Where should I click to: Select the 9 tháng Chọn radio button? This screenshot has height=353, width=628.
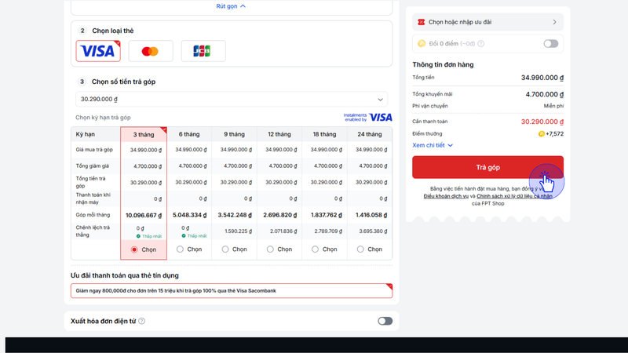tap(225, 249)
